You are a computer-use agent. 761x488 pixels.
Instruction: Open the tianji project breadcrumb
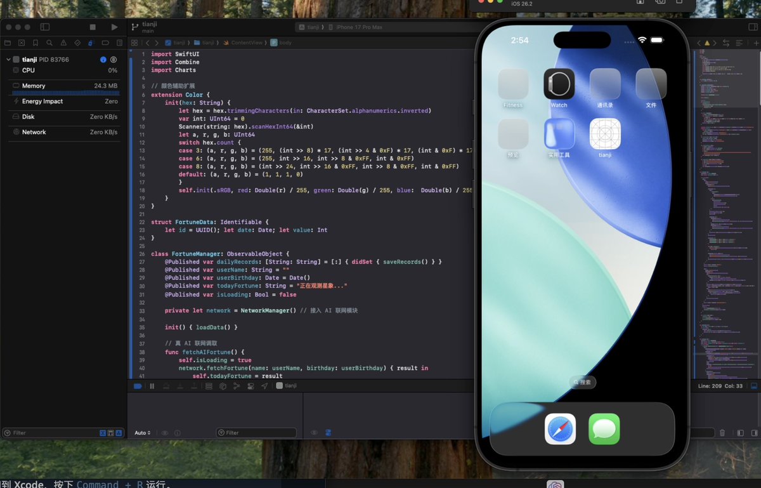175,43
